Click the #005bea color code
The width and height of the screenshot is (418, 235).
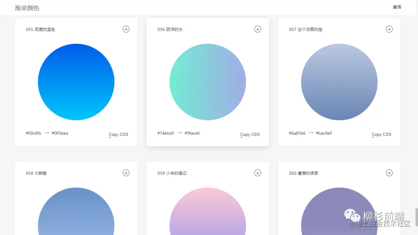click(60, 133)
